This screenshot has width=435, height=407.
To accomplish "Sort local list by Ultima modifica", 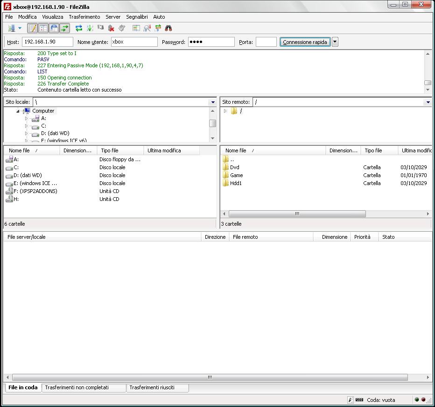I will [x=172, y=150].
